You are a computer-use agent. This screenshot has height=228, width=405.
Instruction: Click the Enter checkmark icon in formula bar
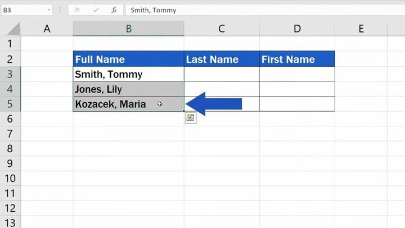pos(96,10)
